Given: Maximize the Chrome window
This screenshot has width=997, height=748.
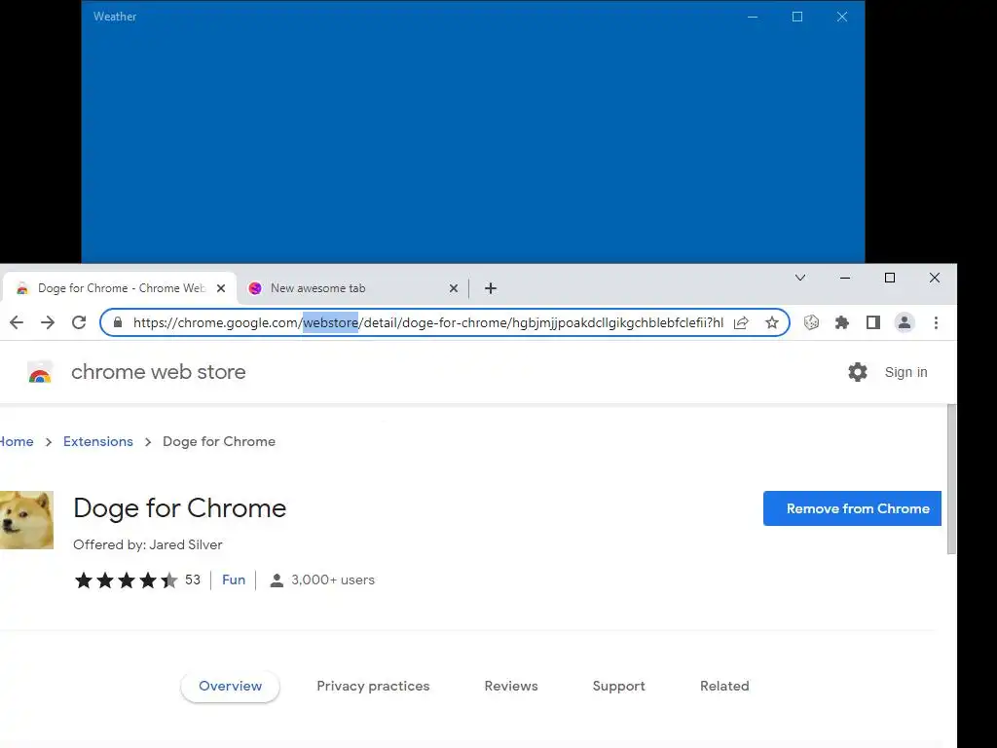Looking at the screenshot, I should [890, 278].
